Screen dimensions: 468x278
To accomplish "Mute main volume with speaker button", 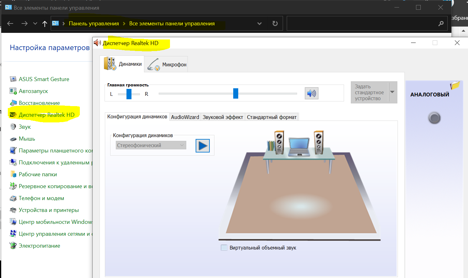I will click(311, 93).
